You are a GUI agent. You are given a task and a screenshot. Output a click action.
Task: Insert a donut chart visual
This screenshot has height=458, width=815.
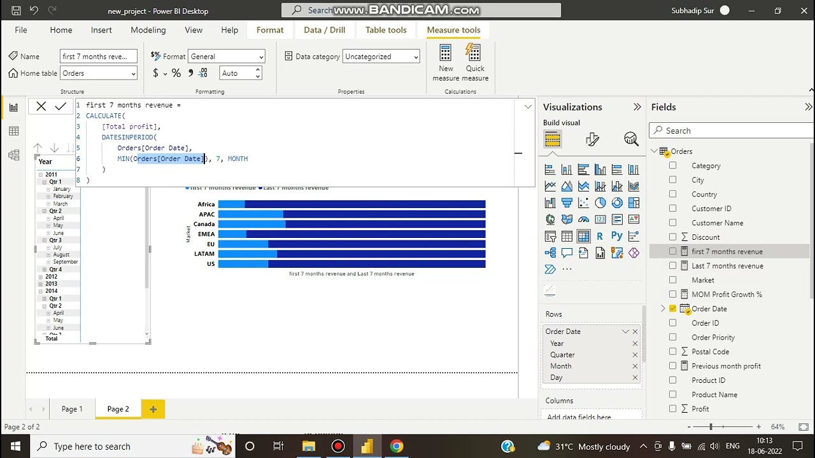click(617, 203)
